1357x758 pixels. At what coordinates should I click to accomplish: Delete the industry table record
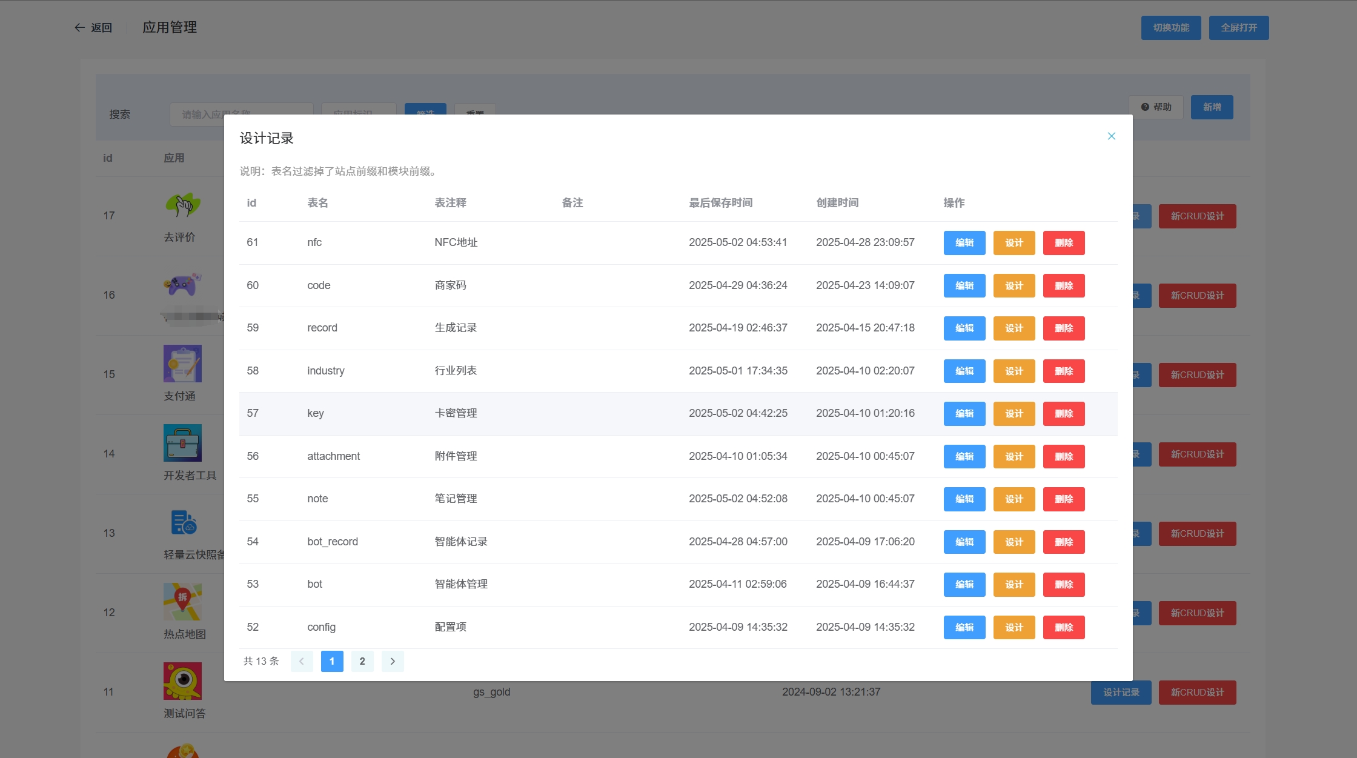[1064, 371]
